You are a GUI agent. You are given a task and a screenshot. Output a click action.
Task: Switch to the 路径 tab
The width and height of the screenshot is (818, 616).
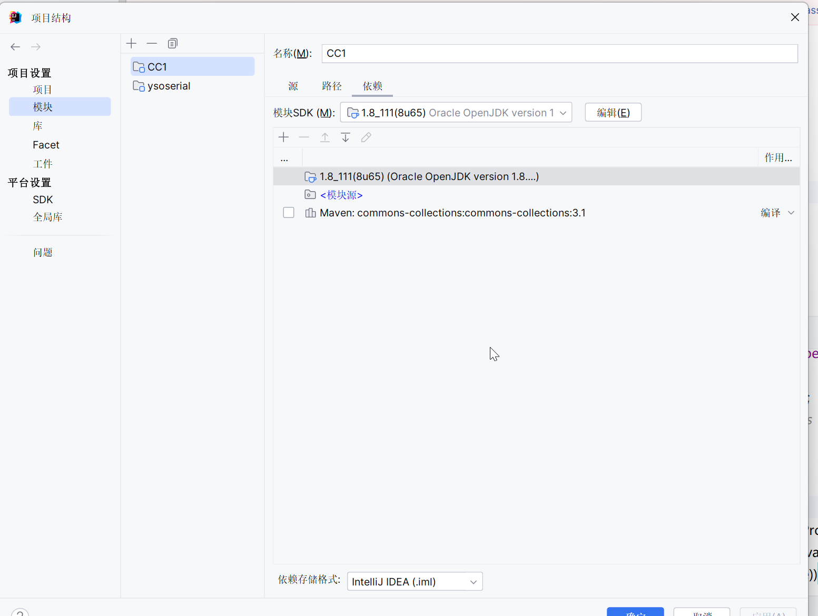tap(332, 86)
